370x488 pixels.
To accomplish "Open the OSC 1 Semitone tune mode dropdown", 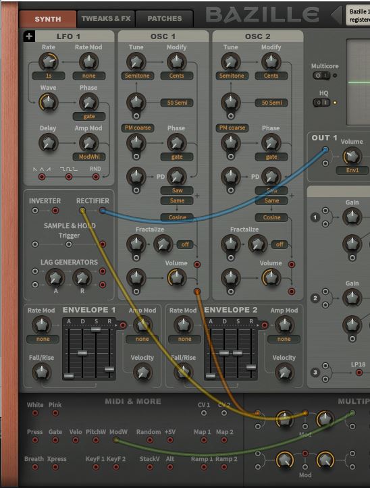I will tap(137, 76).
